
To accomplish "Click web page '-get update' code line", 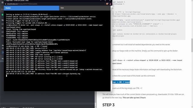I will point(117,30).
